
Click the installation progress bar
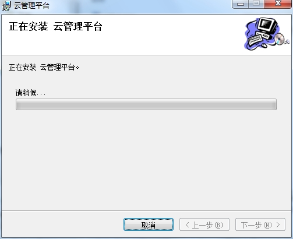[146, 104]
